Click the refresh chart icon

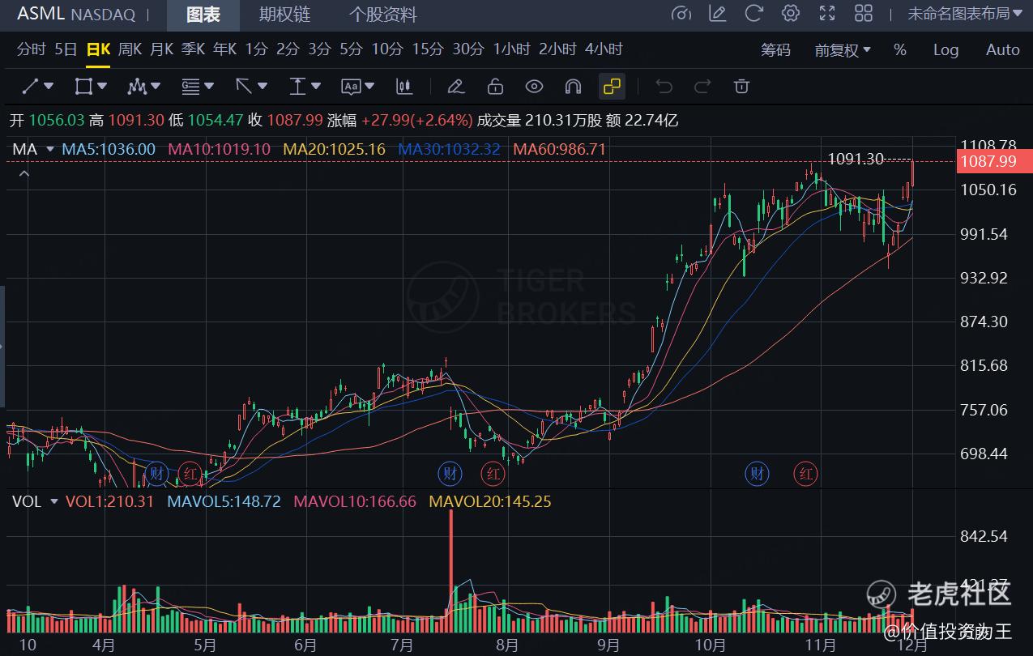coord(754,13)
